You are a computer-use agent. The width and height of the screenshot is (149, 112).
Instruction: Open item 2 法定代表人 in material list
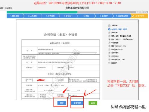point(115,33)
